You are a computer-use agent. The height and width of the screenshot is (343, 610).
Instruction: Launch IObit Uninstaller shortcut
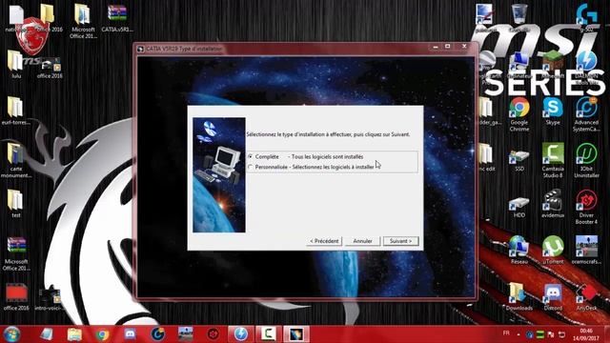(x=587, y=160)
